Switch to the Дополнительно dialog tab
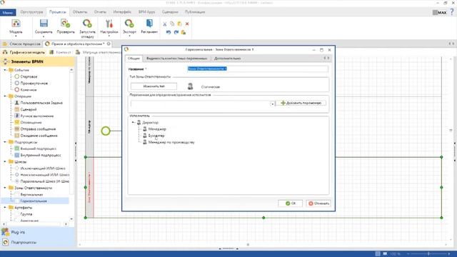Image resolution: width=457 pixels, height=257 pixels. coord(227,59)
